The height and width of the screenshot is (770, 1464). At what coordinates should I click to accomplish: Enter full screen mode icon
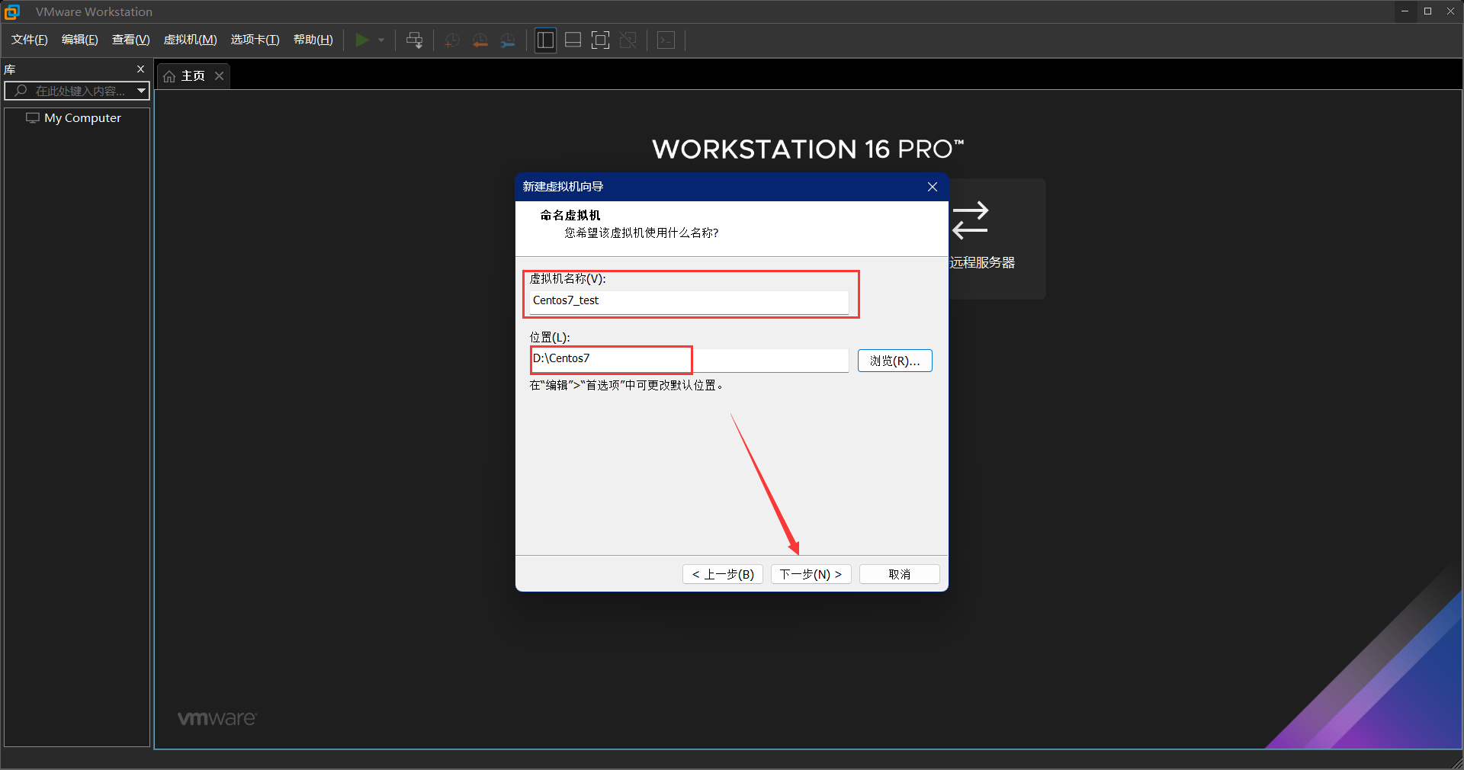tap(601, 40)
